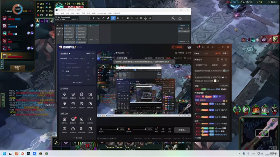The height and width of the screenshot is (157, 280).
Task: Open the AD icon with red badge
Action: pyautogui.click(x=73, y=119)
